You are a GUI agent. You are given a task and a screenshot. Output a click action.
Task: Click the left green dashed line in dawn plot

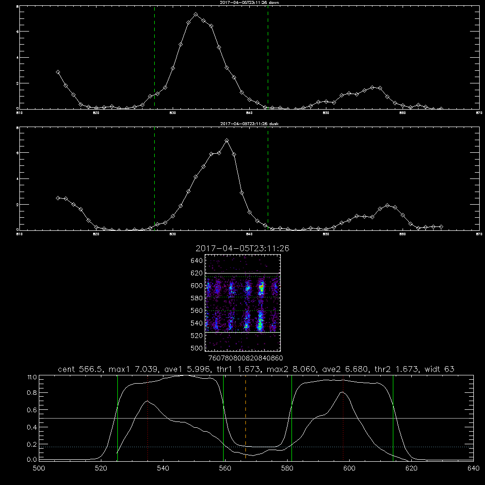[x=154, y=58]
